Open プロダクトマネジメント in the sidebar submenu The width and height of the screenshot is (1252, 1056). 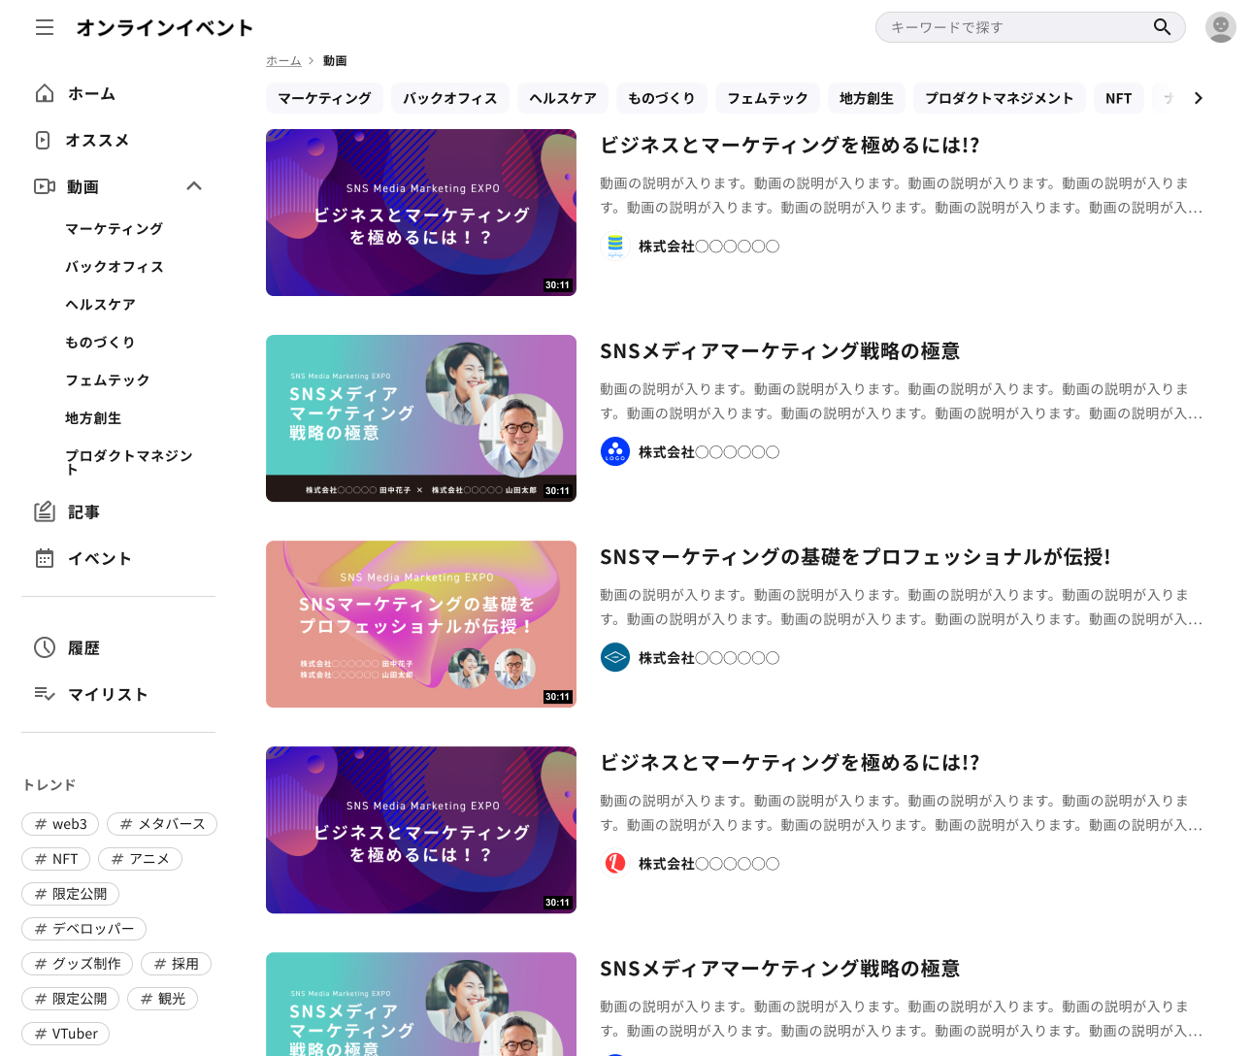[x=129, y=462]
